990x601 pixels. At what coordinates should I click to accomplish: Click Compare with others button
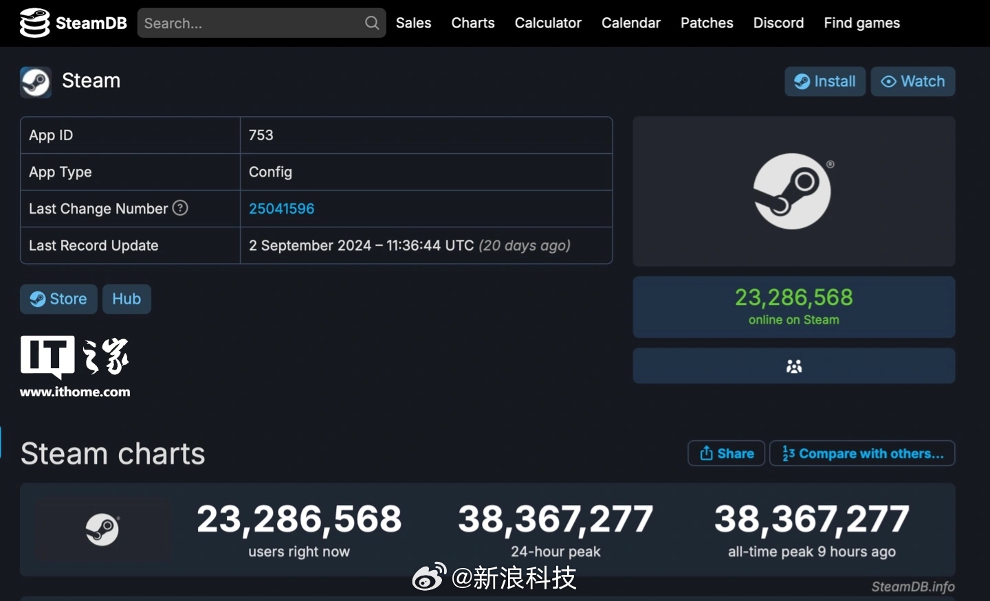pyautogui.click(x=862, y=453)
